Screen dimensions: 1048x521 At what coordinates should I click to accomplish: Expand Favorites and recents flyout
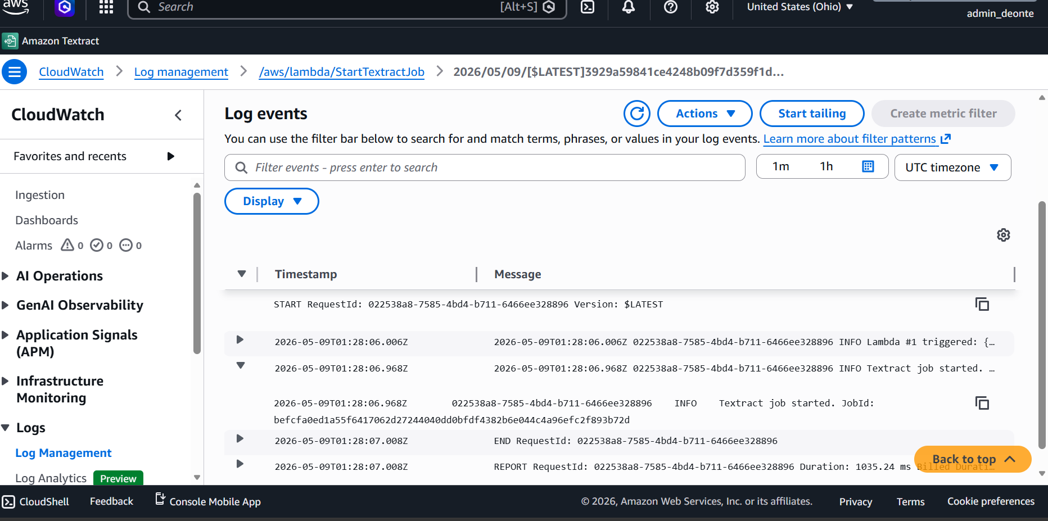pyautogui.click(x=171, y=156)
